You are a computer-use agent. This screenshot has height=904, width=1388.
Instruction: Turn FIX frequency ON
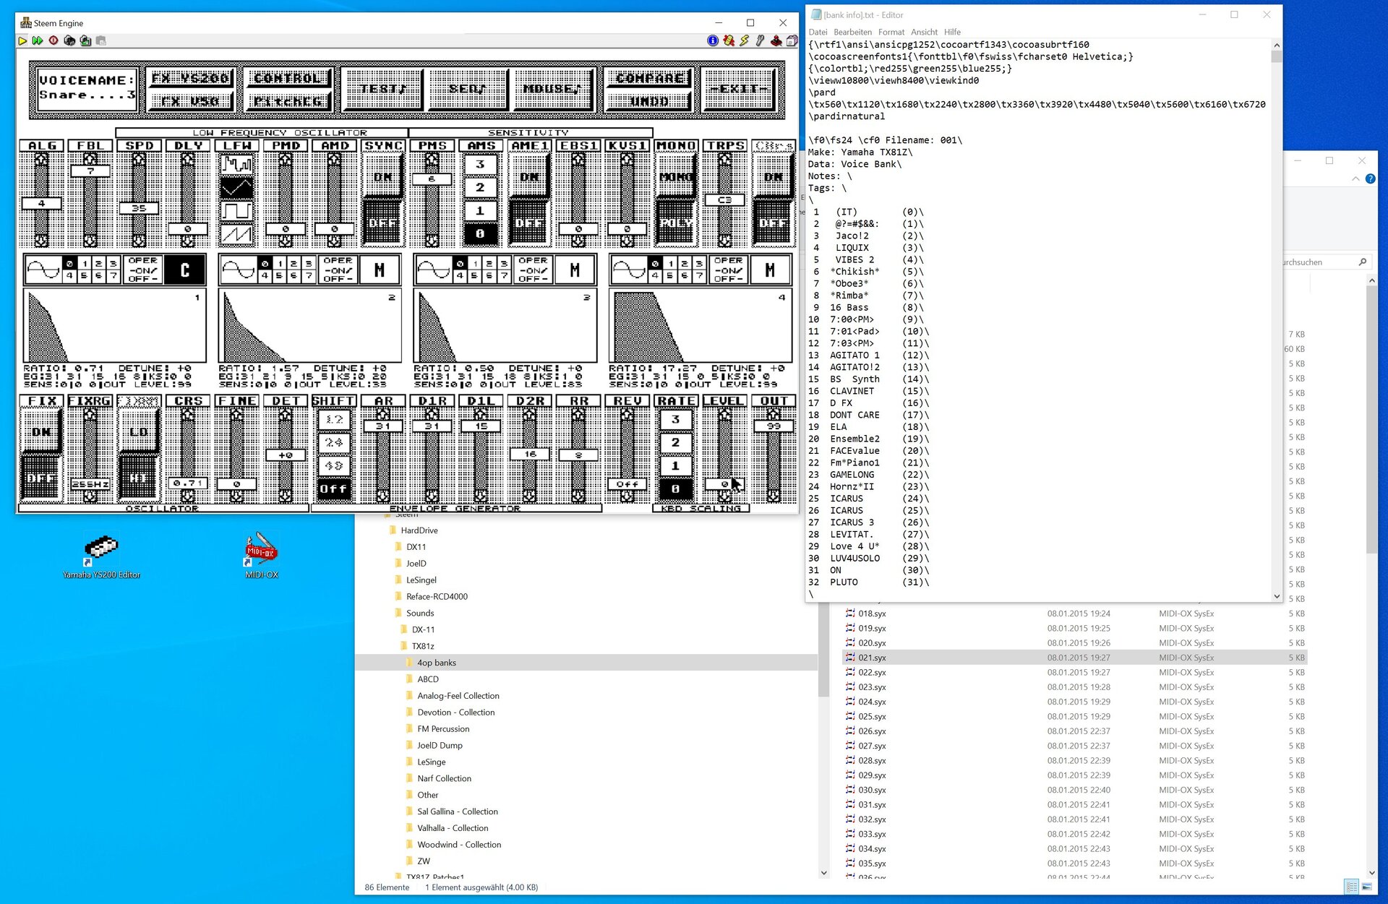tap(41, 432)
